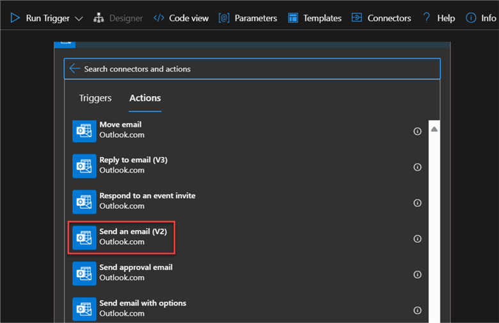Click the scroll up arrow in actions list

434,129
